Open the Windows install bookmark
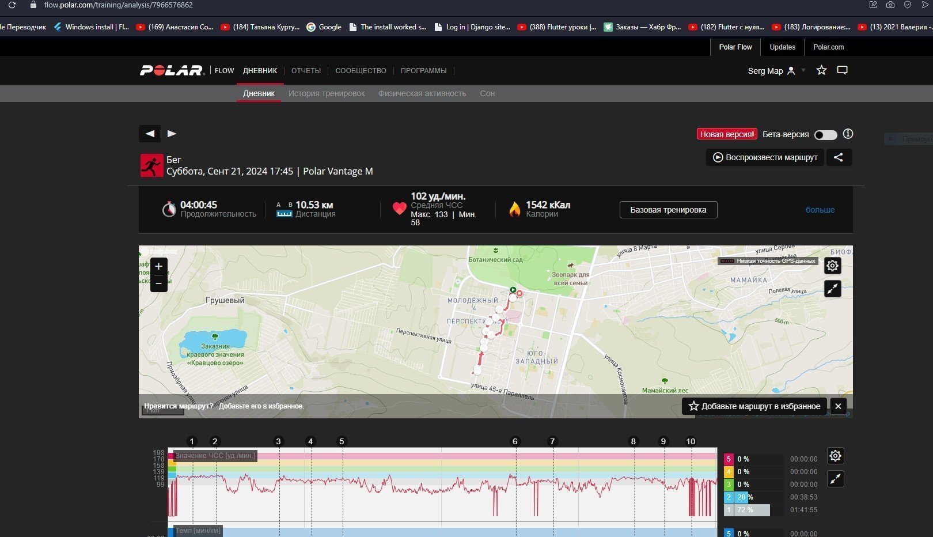Image resolution: width=933 pixels, height=537 pixels. 91,27
